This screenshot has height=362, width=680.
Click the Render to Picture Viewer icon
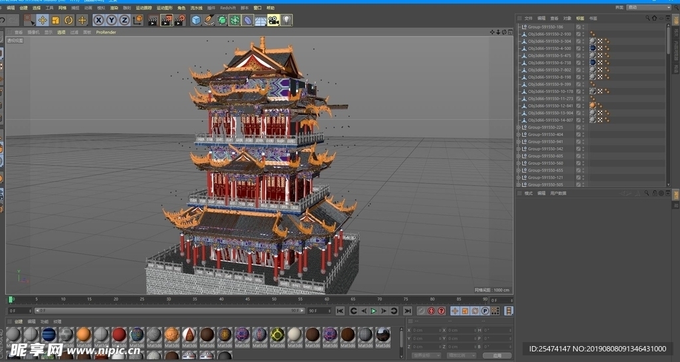166,20
